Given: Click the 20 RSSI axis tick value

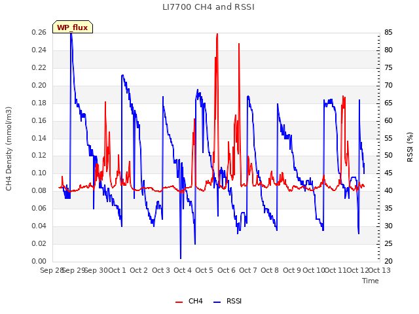Looking at the screenshot, I should click(x=388, y=261).
